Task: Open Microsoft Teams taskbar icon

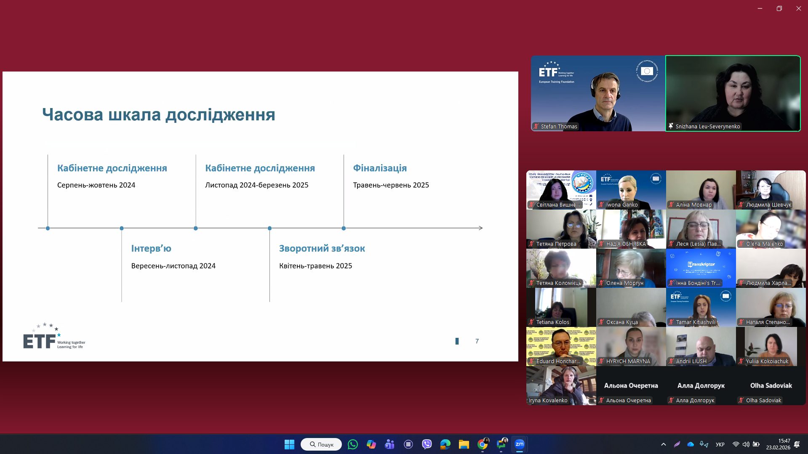Action: pos(389,444)
